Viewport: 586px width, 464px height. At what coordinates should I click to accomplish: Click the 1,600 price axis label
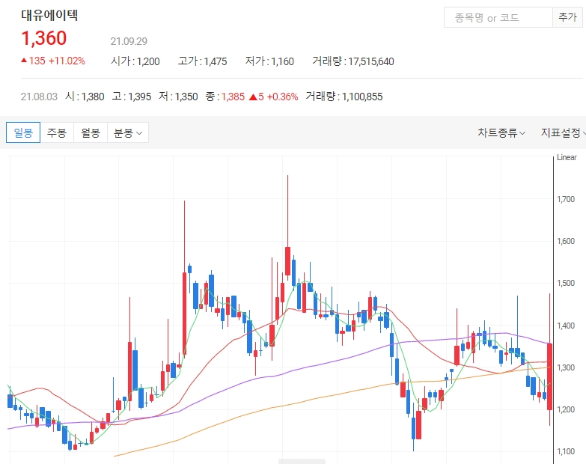point(566,241)
